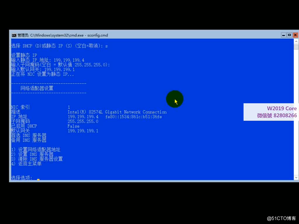Click the '已启用 DHCP' label

coord(24,126)
